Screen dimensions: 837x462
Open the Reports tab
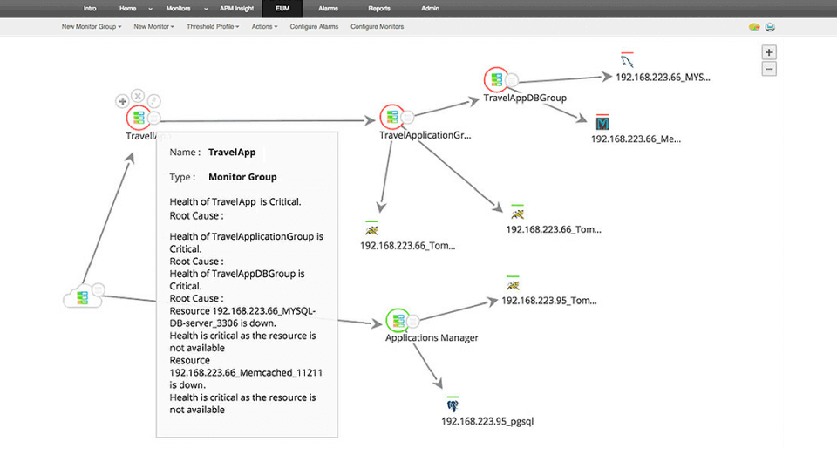pyautogui.click(x=379, y=9)
